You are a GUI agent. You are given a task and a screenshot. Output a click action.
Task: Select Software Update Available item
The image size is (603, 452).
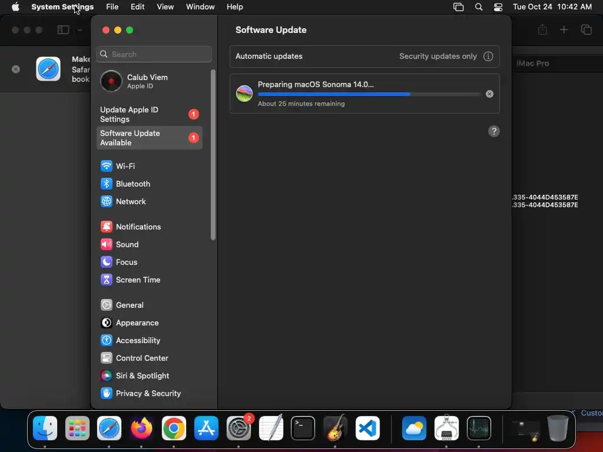pos(149,138)
